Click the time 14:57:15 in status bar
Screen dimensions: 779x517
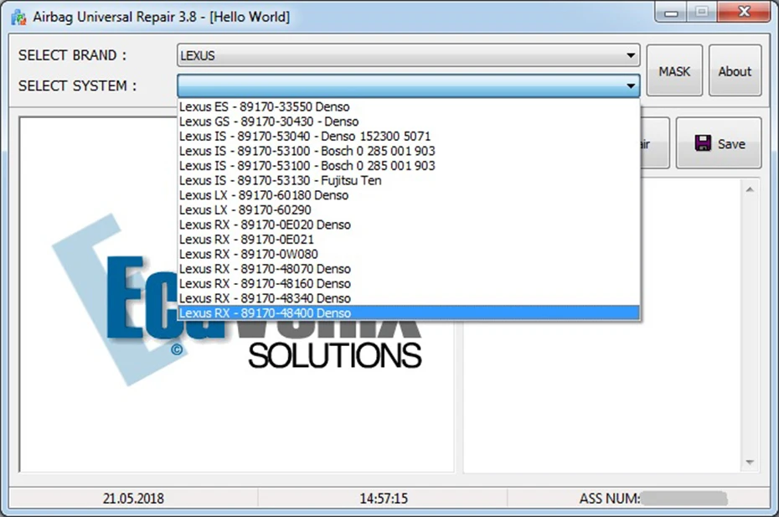click(384, 499)
